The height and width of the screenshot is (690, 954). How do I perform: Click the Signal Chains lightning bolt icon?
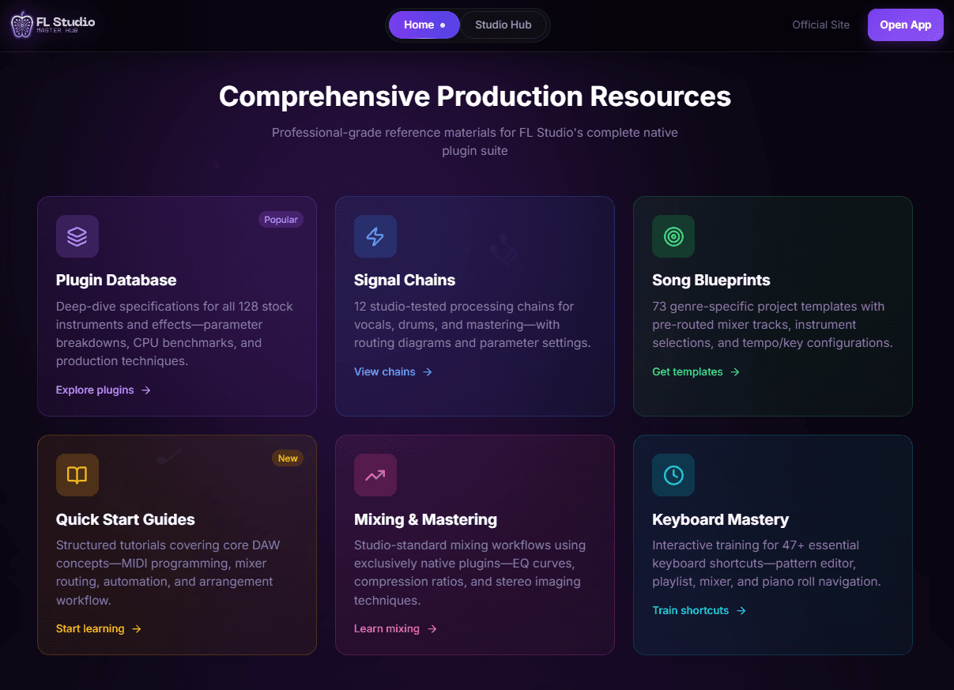click(x=375, y=236)
